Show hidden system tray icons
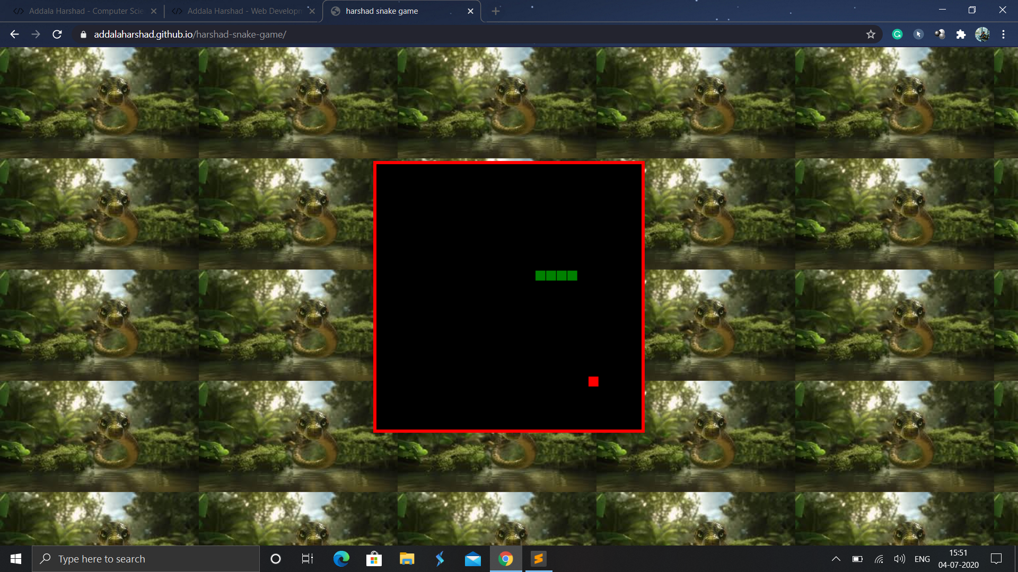The width and height of the screenshot is (1018, 572). 836,559
